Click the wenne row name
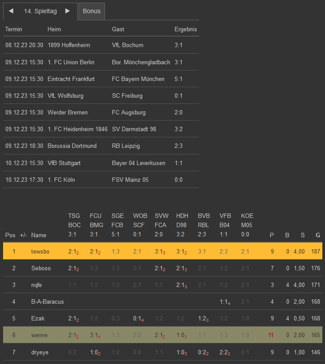 [x=39, y=335]
